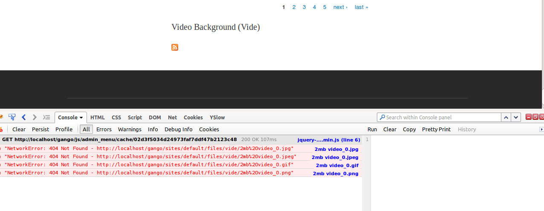This screenshot has height=211, width=544.
Task: Click the 'Video Background (Vide)' heading
Action: [216, 27]
